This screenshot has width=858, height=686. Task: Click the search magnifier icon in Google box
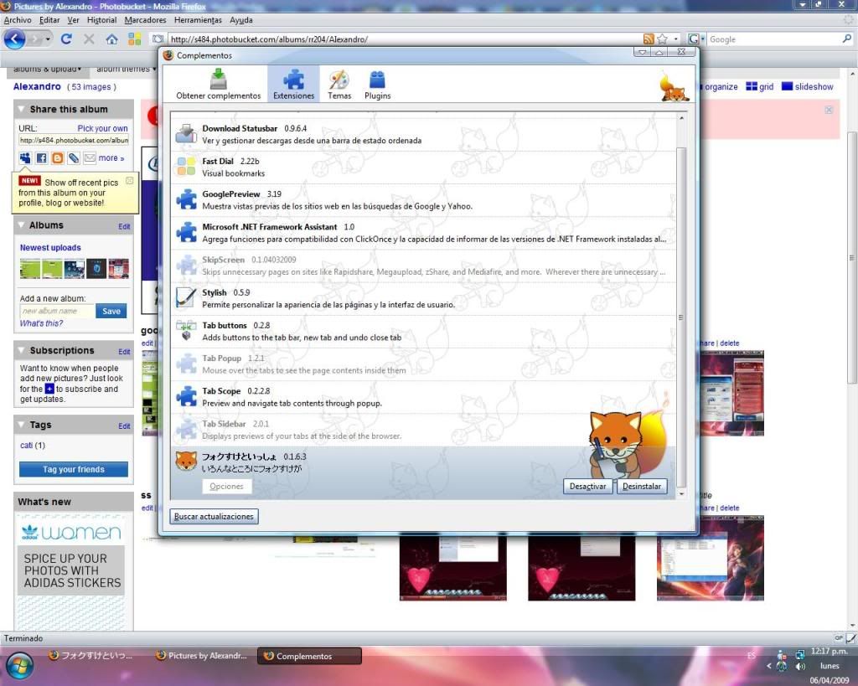(x=846, y=39)
